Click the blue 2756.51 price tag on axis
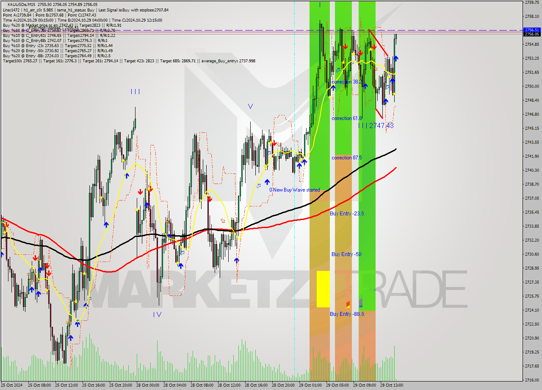The image size is (542, 390). click(532, 30)
